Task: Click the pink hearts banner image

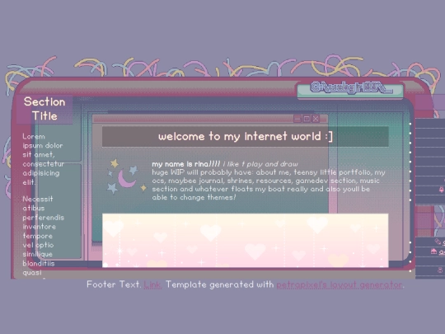Action: 246,240
